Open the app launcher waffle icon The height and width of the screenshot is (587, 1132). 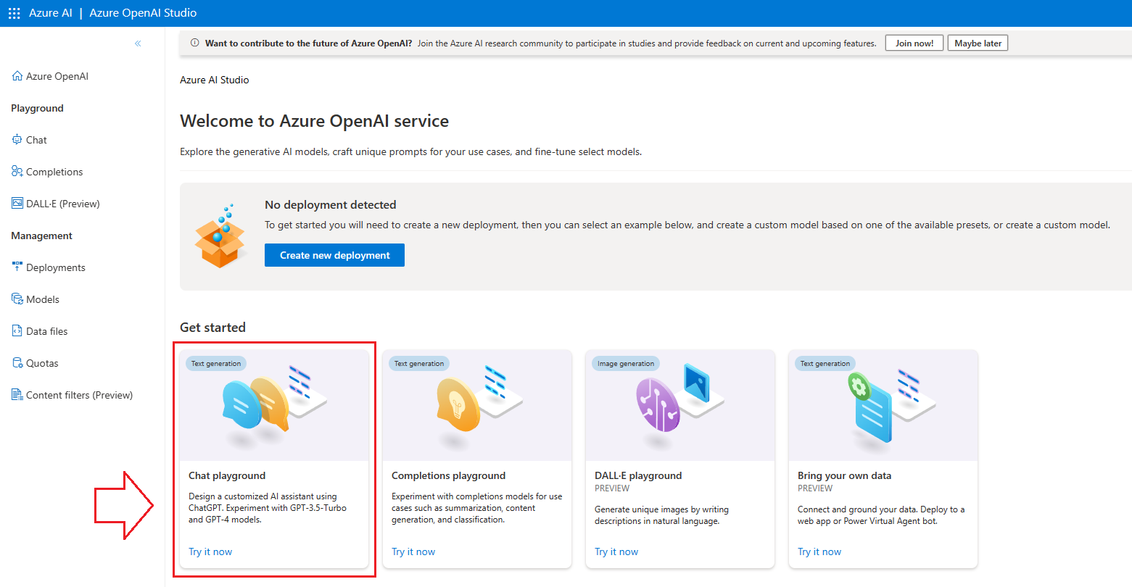click(14, 13)
